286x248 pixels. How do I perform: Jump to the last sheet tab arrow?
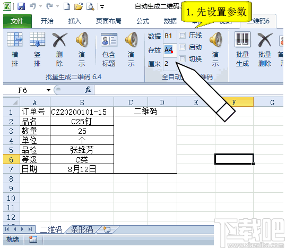(30, 229)
